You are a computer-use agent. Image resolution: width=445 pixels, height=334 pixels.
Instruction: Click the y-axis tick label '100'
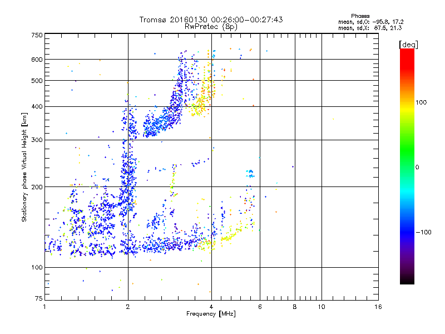pos(37,268)
